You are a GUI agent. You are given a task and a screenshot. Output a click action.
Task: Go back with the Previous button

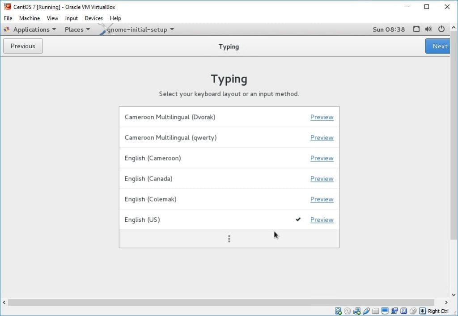pyautogui.click(x=23, y=46)
